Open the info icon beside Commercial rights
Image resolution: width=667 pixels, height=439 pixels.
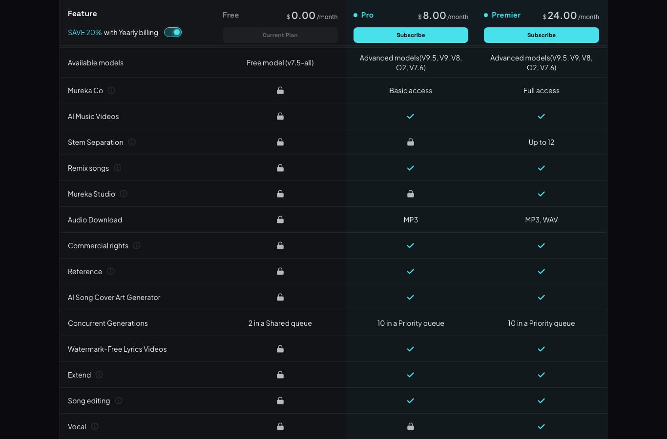click(137, 245)
